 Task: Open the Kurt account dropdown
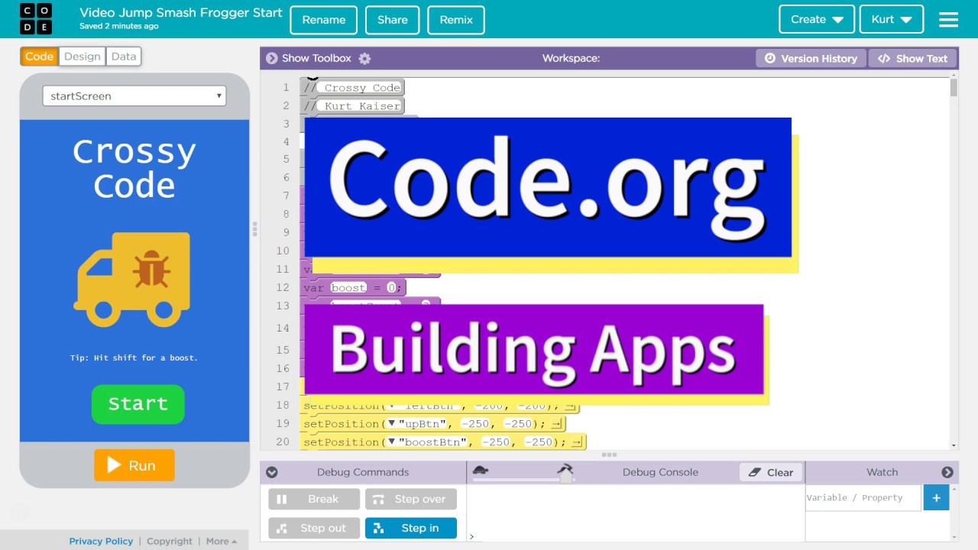[x=892, y=19]
